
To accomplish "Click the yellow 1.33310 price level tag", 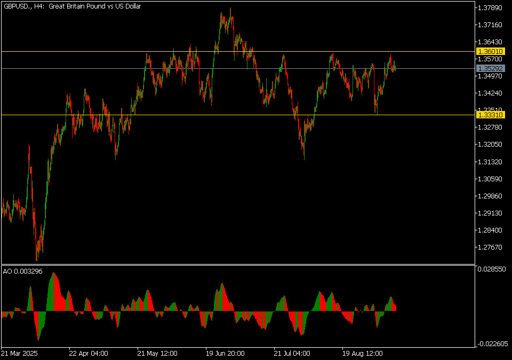I will tap(491, 115).
